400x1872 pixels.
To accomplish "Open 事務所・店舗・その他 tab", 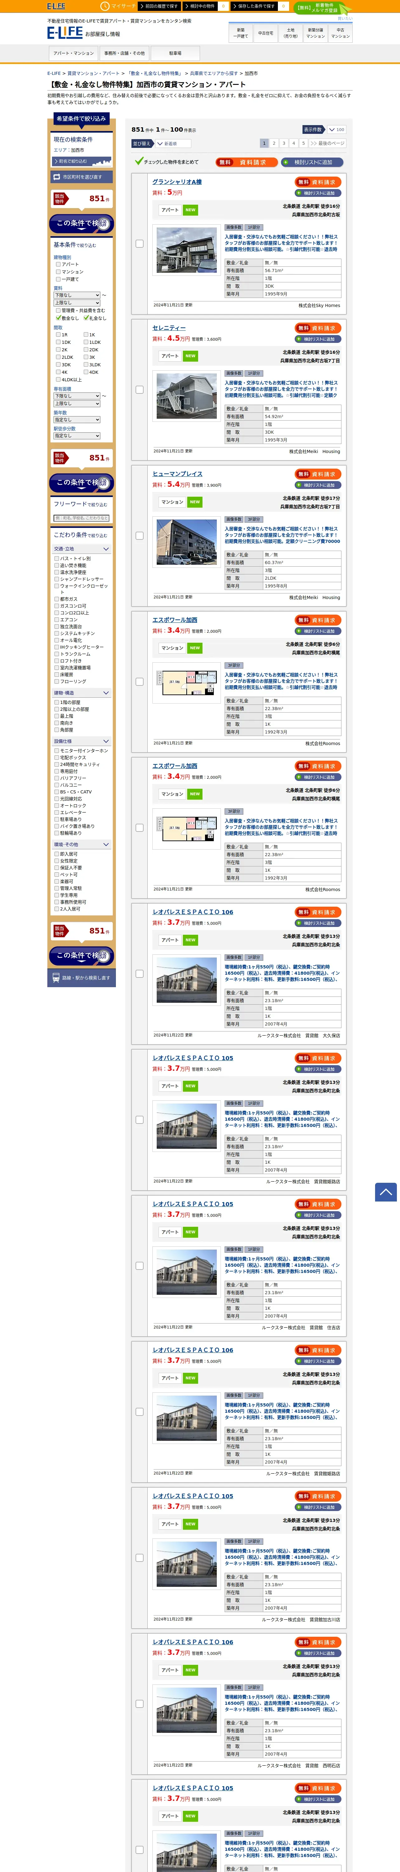I will click(x=124, y=53).
